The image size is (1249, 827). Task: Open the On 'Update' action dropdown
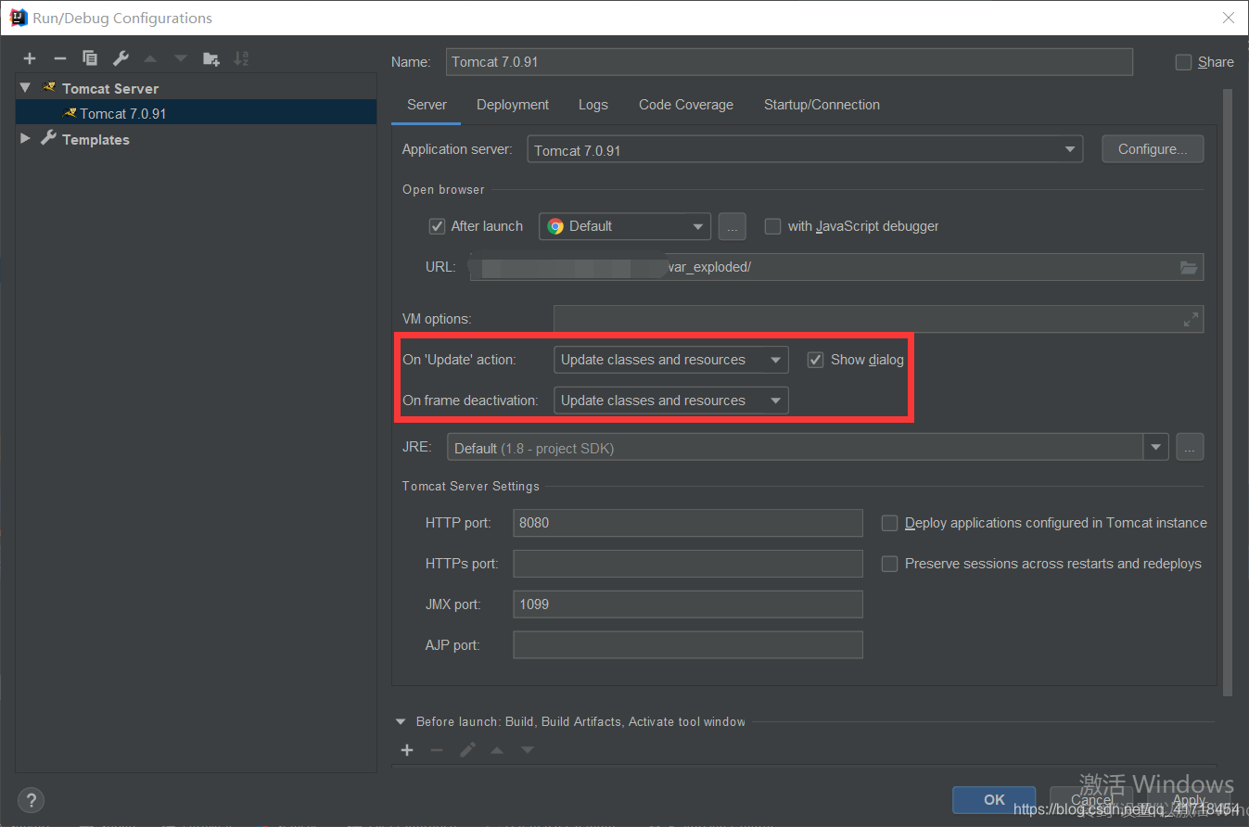click(x=671, y=360)
